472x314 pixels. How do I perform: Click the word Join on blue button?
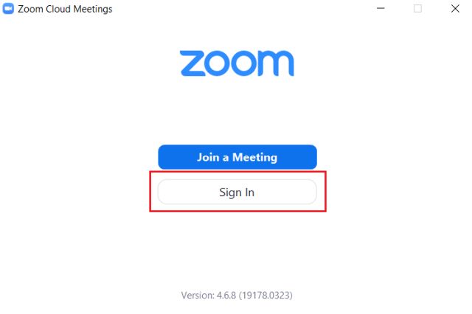coord(208,157)
